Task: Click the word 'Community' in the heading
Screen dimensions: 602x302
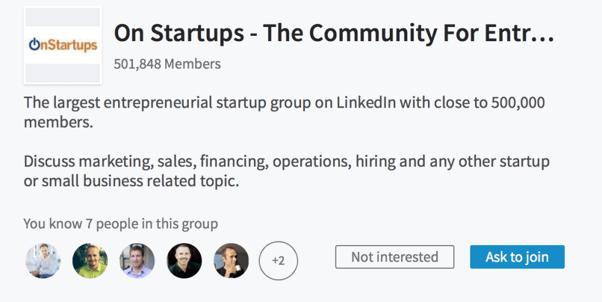Action: point(373,33)
